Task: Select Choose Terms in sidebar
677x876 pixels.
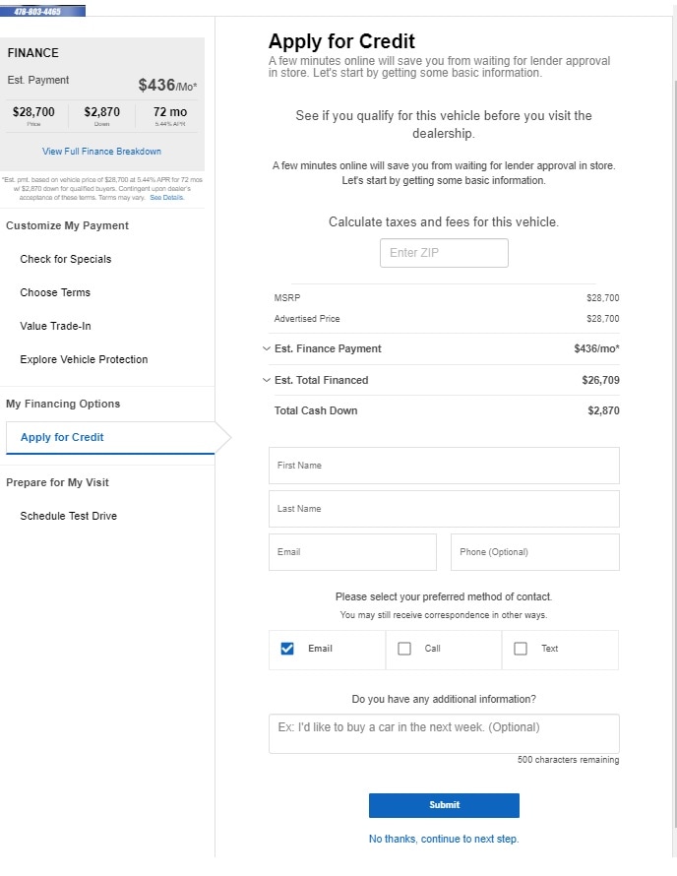Action: pyautogui.click(x=55, y=292)
